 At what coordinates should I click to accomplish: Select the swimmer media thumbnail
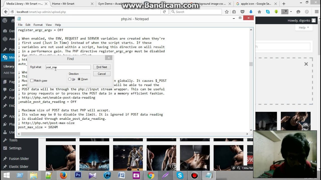tap(94, 158)
